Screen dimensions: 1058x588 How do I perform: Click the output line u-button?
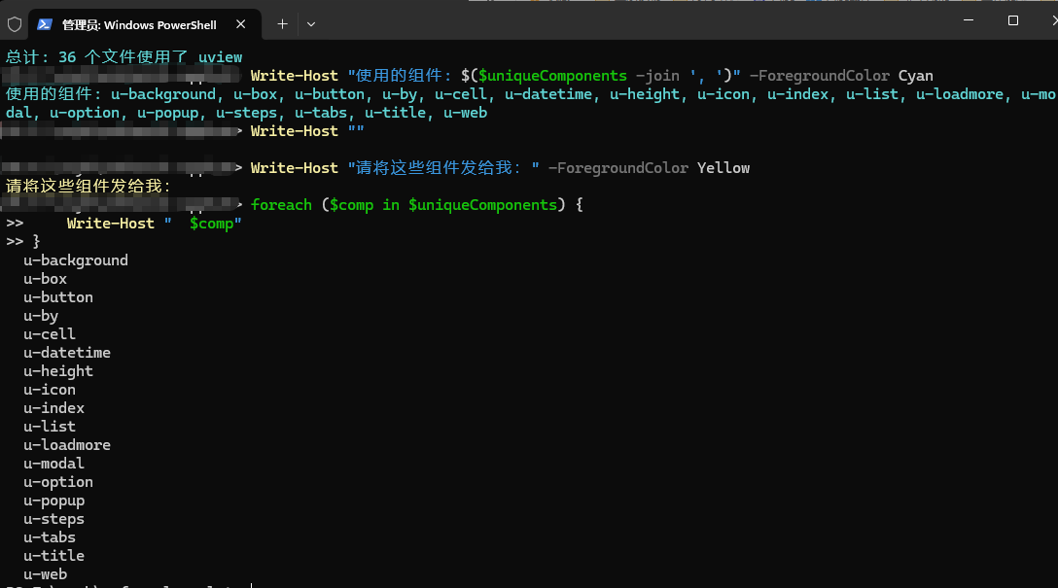[x=58, y=297]
